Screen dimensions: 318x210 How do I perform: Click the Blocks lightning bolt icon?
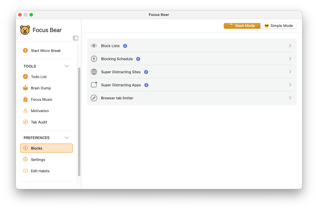pos(25,148)
